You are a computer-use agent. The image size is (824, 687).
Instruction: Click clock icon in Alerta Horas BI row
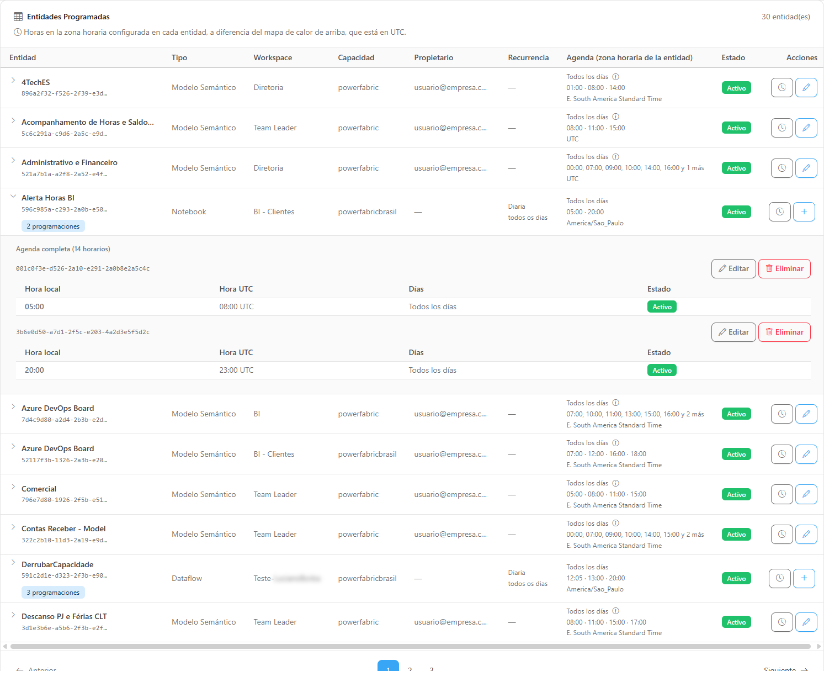point(779,212)
